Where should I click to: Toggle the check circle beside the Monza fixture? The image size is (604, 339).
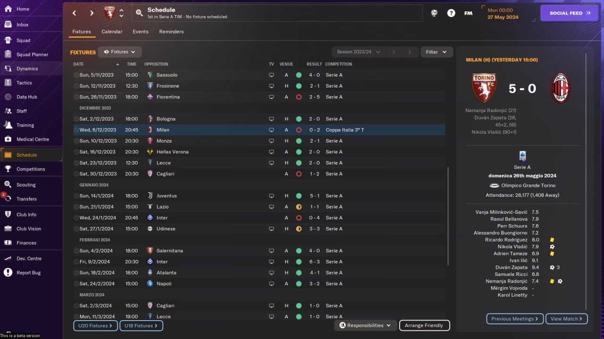coord(76,141)
